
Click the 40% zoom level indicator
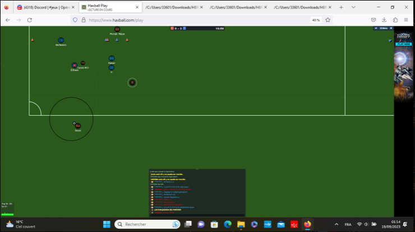click(x=316, y=20)
